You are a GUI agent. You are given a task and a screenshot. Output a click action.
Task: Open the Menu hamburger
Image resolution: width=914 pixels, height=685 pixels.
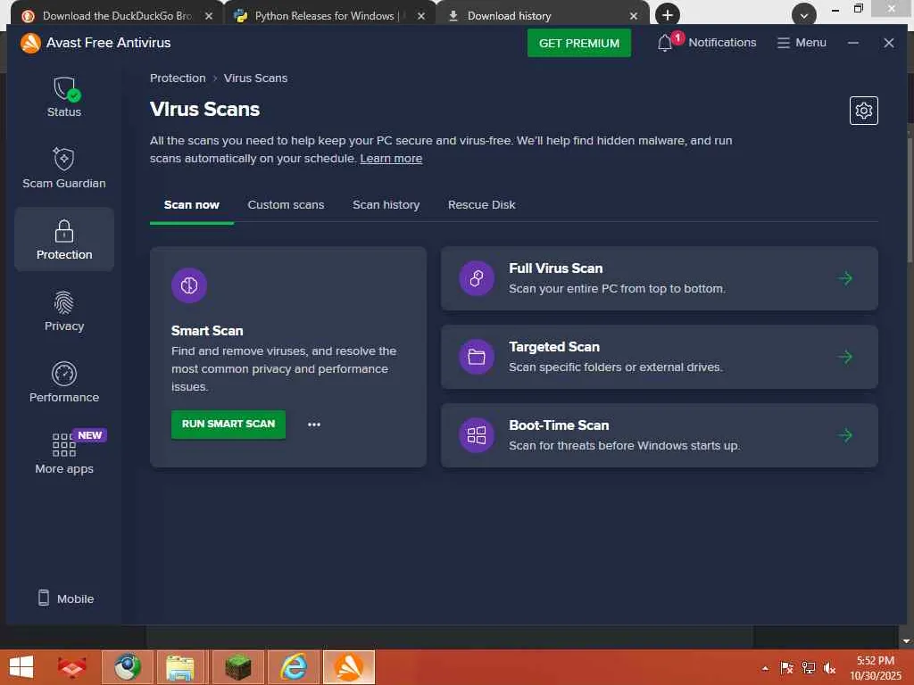click(x=802, y=43)
